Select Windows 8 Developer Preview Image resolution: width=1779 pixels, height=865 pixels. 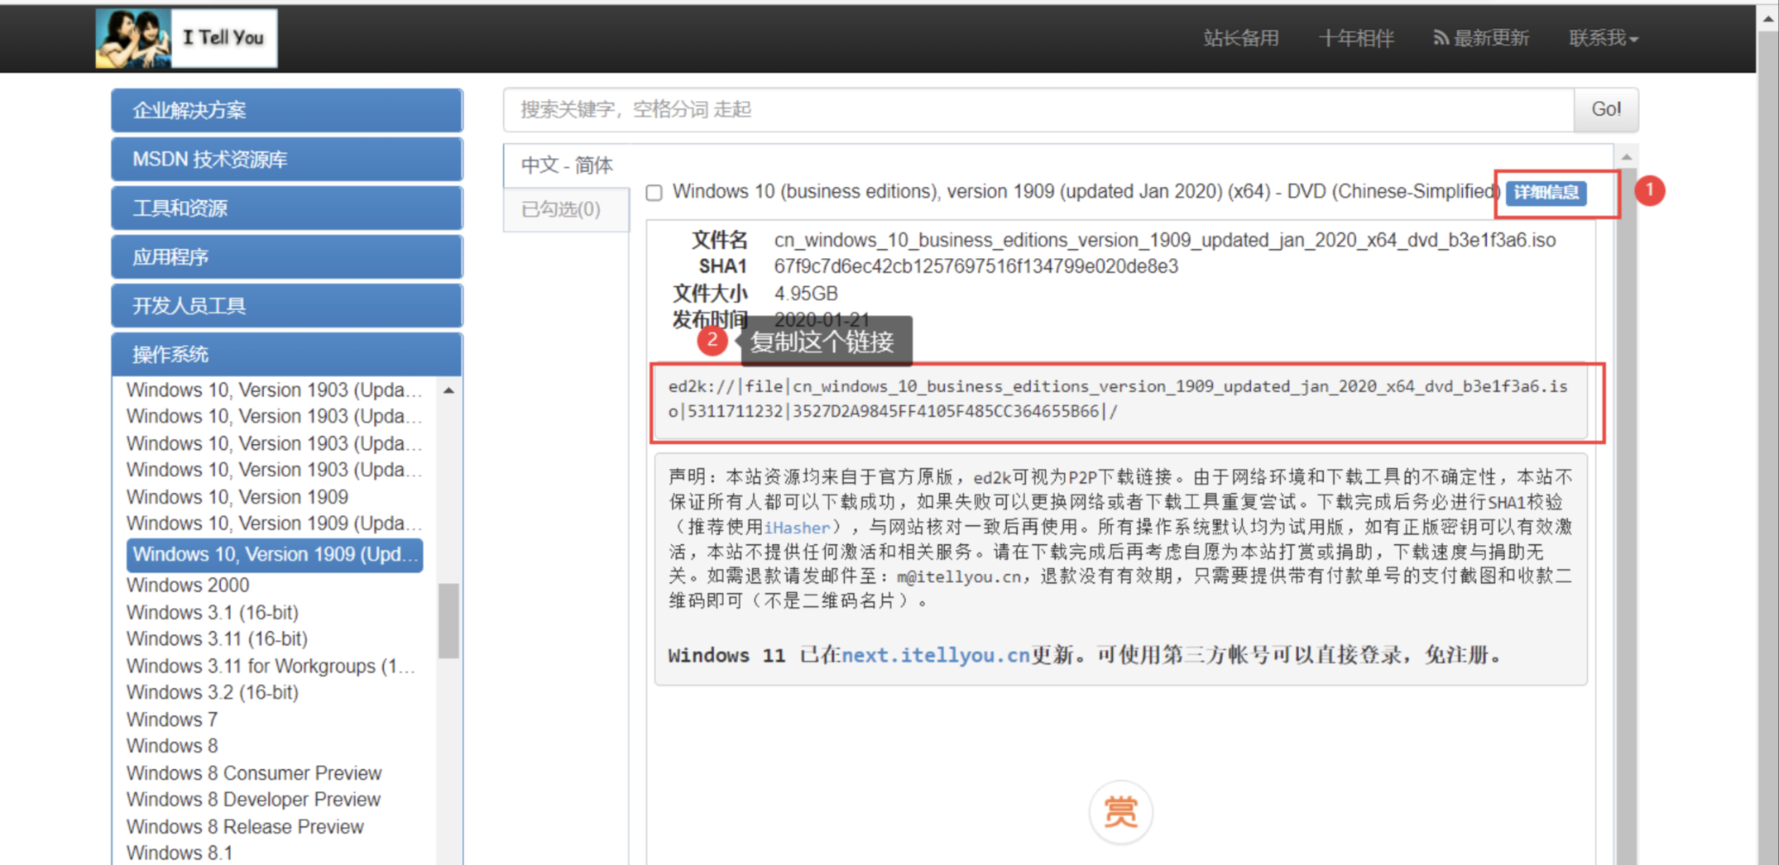click(x=253, y=800)
